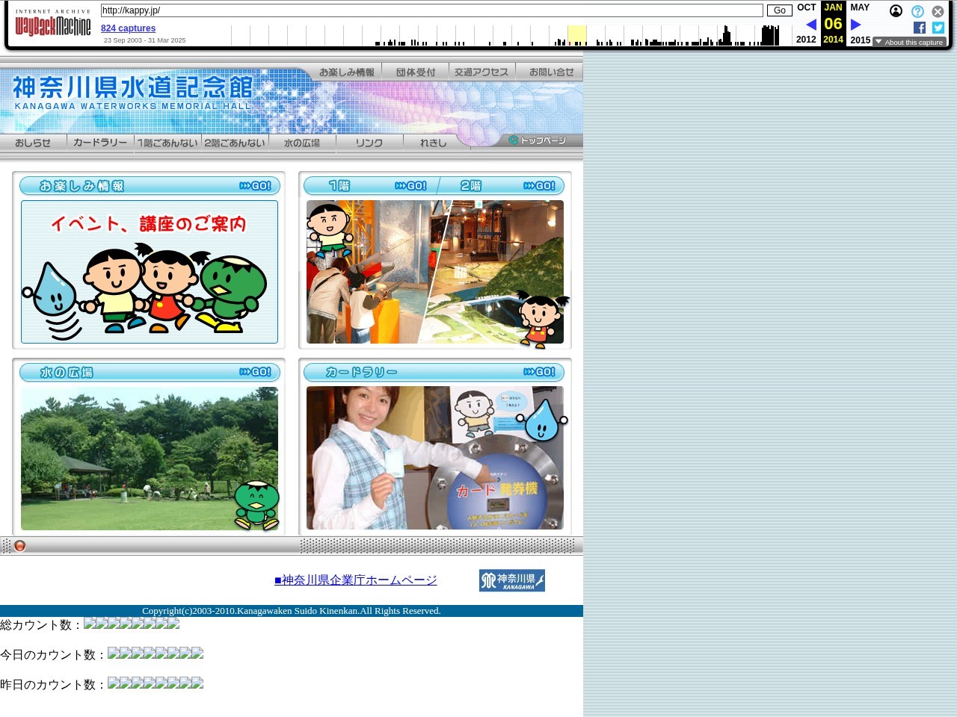Open the おしらせ navigation tab
This screenshot has width=957, height=717.
[x=33, y=143]
